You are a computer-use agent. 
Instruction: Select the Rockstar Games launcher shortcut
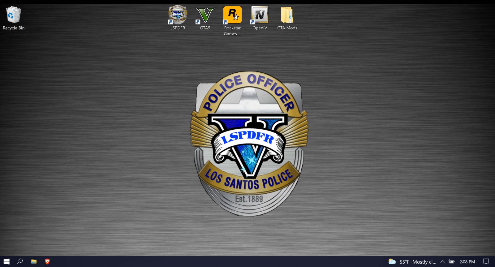[x=232, y=15]
